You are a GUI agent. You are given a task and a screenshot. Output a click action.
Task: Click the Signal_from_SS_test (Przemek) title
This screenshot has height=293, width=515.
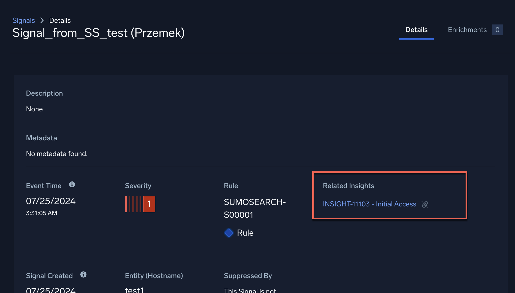click(x=99, y=33)
